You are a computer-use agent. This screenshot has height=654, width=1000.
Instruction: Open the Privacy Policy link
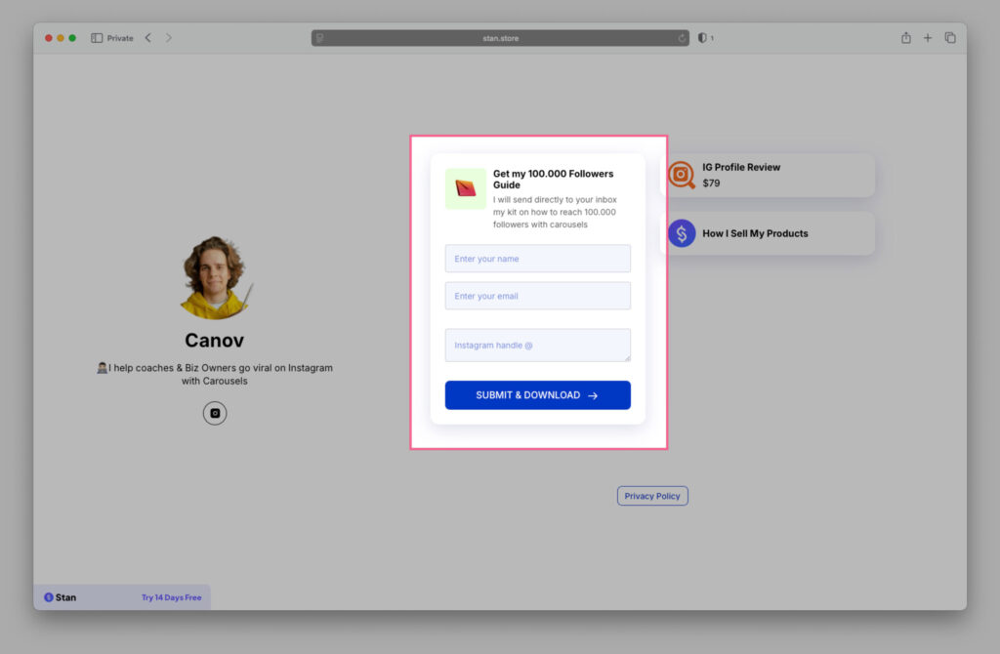point(652,496)
